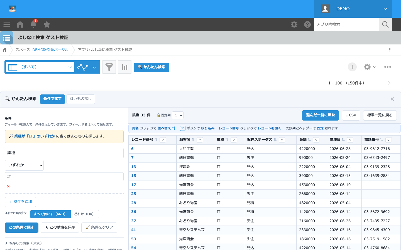Click the pin icon in breadcrumb bar
The height and width of the screenshot is (250, 401).
point(390,50)
